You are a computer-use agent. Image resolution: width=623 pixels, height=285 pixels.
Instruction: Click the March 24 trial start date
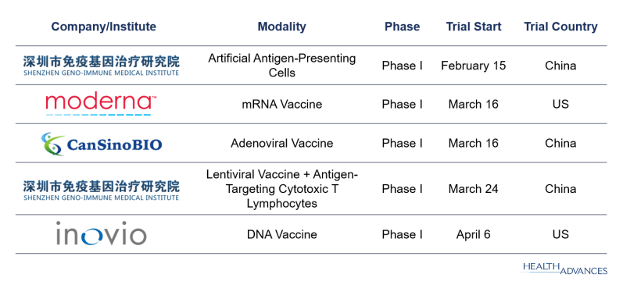coord(474,189)
